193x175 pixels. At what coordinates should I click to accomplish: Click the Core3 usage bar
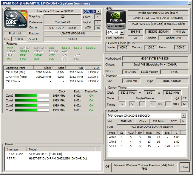click(32, 110)
